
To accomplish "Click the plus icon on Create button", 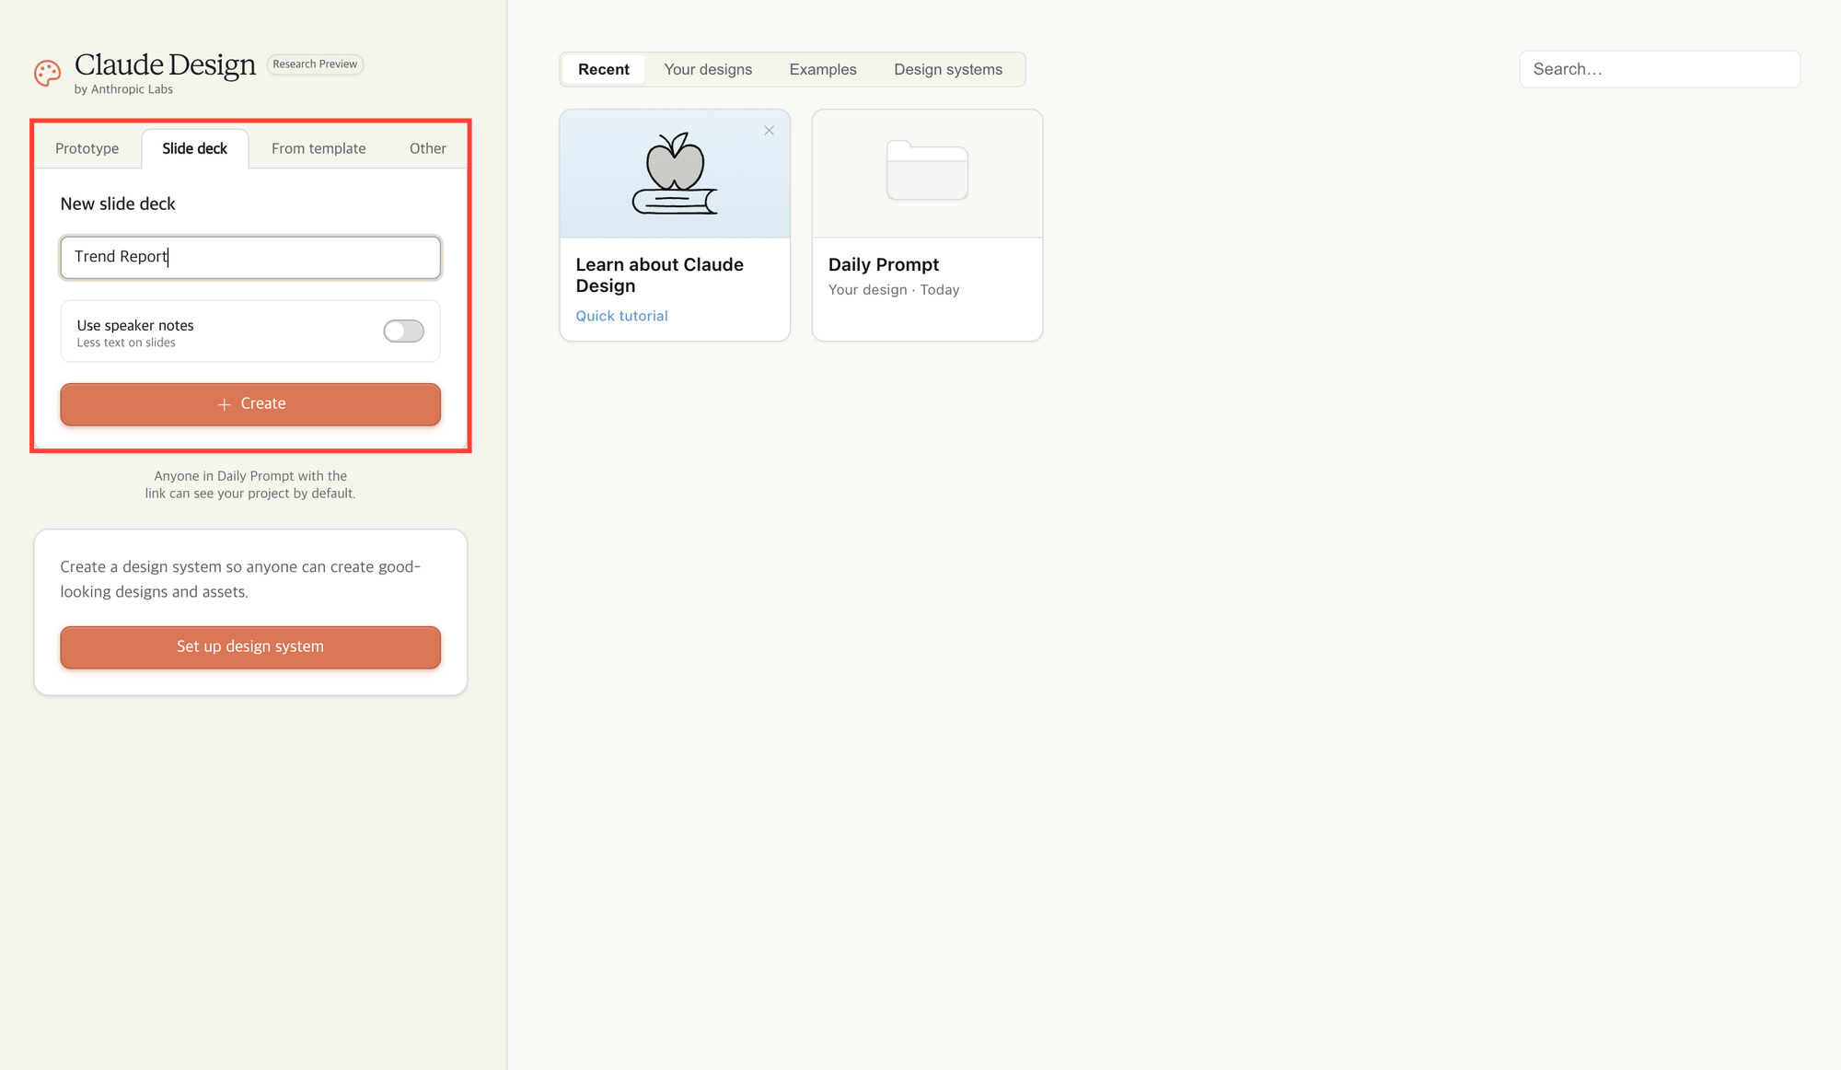I will [x=224, y=404].
